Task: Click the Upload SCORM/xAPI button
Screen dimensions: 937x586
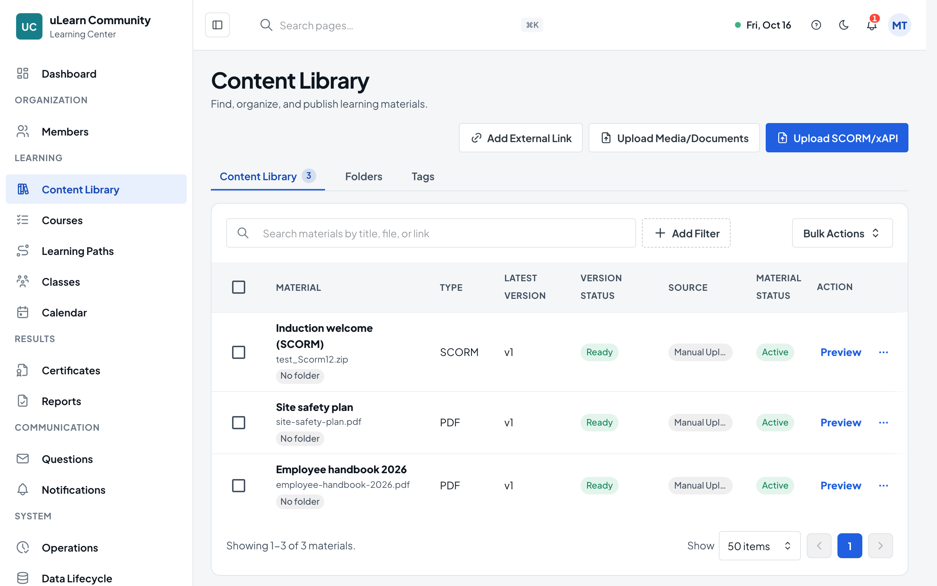Action: click(x=837, y=138)
